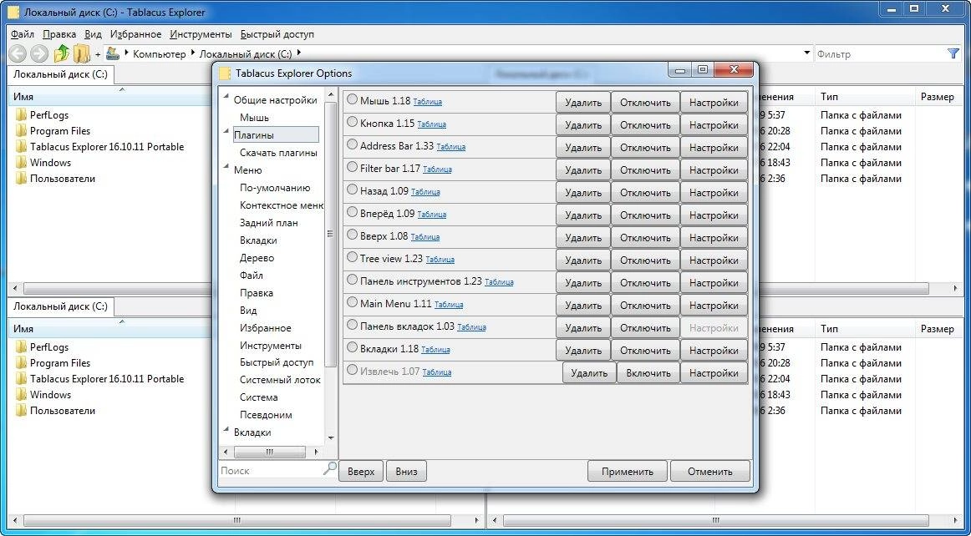Click the Поиск field in Options
This screenshot has width=971, height=536.
(x=271, y=470)
